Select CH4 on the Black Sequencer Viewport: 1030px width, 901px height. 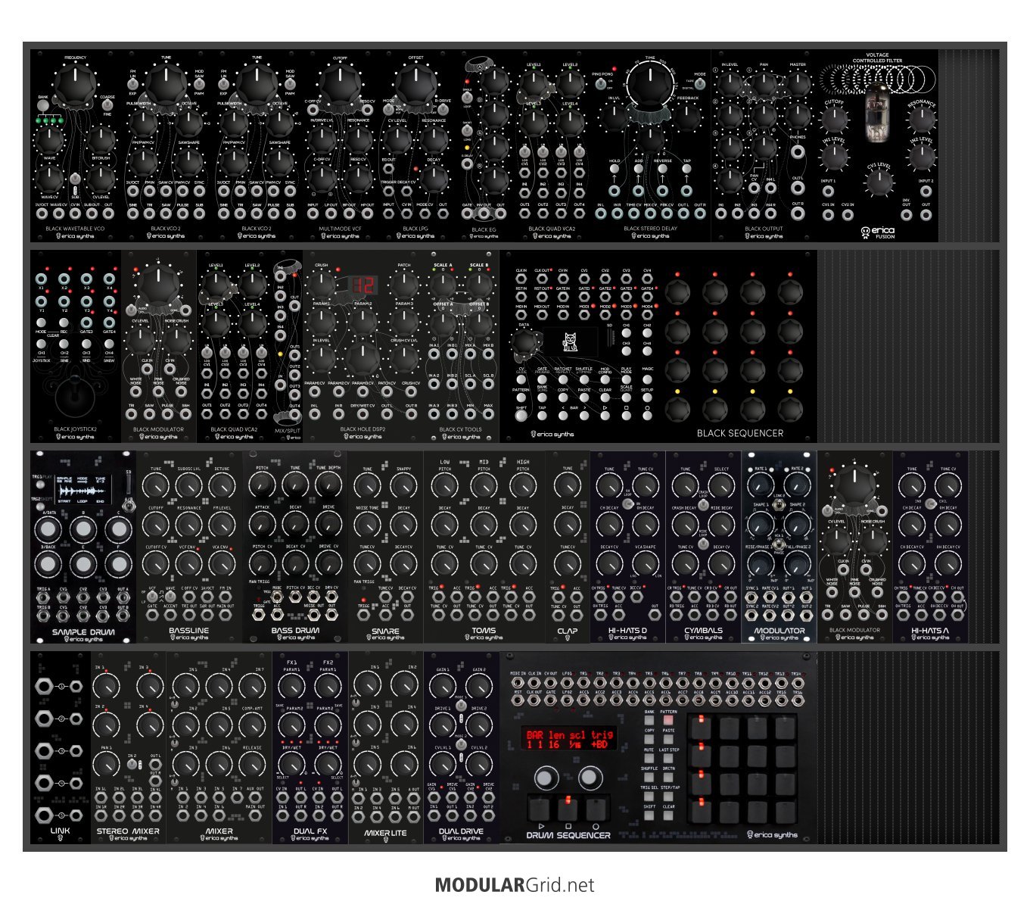point(647,351)
